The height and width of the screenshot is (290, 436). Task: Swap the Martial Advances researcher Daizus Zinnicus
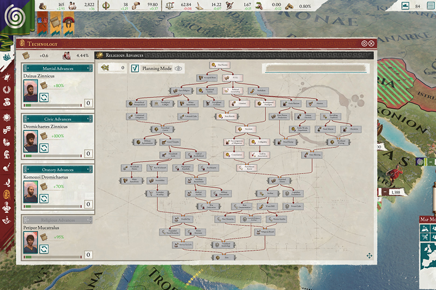(x=44, y=97)
